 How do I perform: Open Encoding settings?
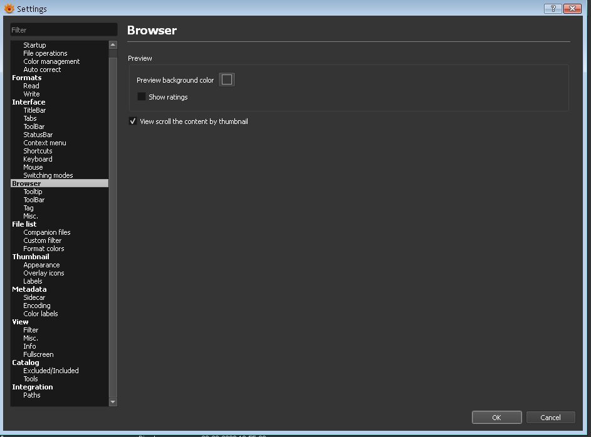(37, 306)
